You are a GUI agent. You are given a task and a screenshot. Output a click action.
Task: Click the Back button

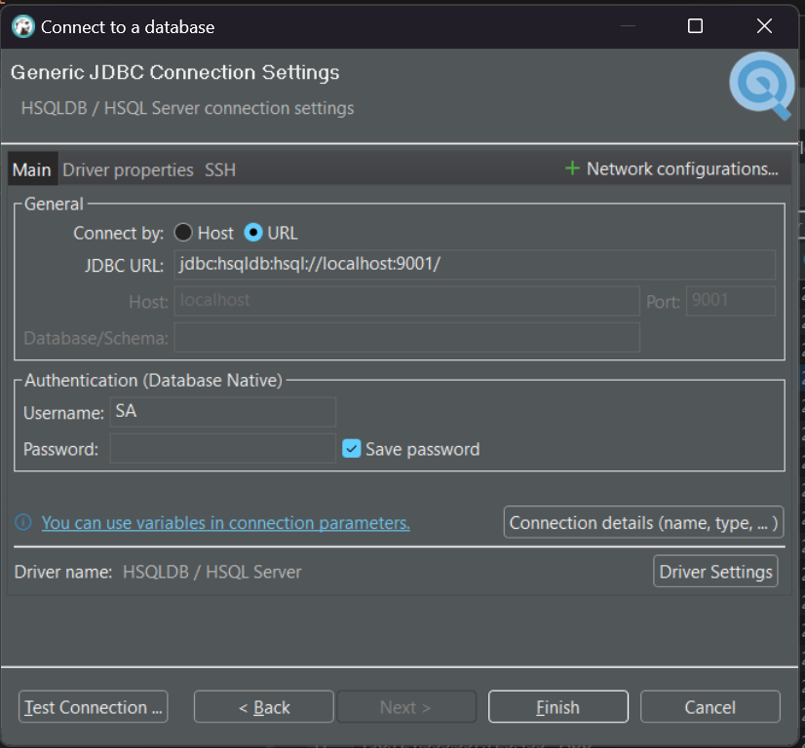coord(263,706)
